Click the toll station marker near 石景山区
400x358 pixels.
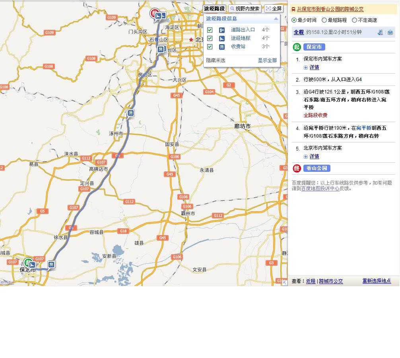[161, 49]
